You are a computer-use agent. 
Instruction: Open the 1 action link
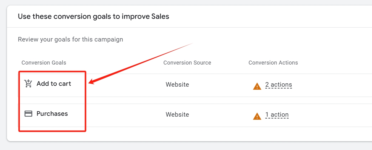(x=277, y=115)
